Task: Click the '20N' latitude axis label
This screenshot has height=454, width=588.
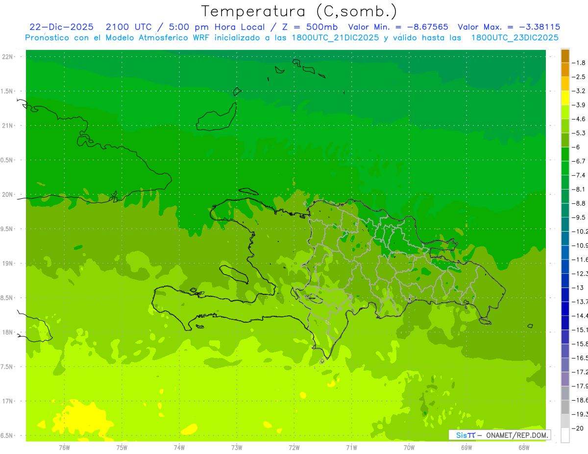Action: (x=8, y=194)
